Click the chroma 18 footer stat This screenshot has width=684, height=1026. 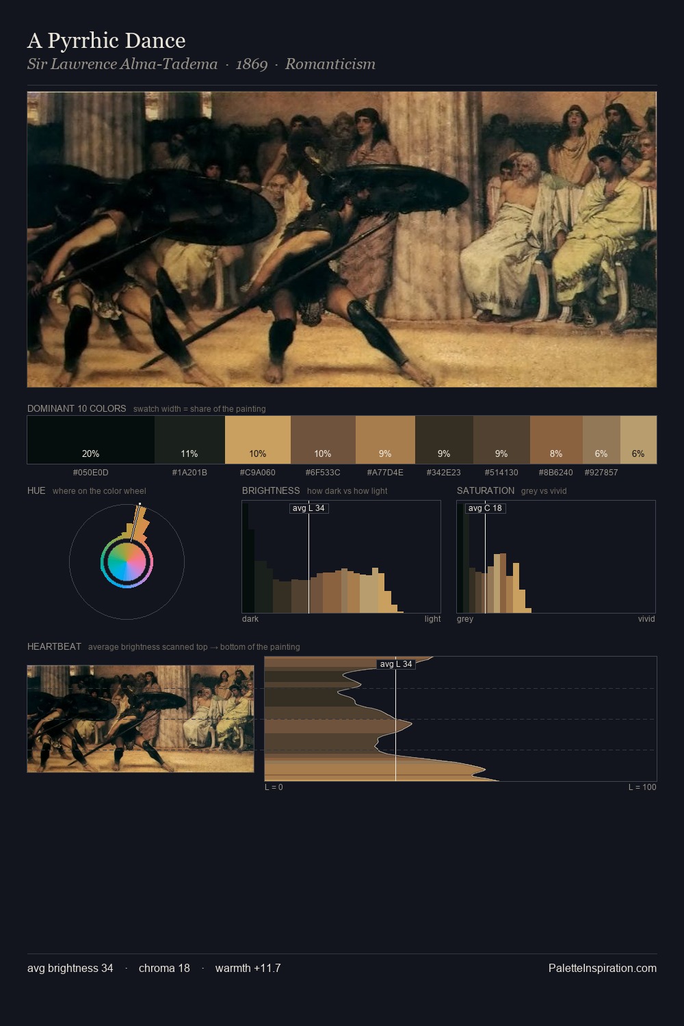164,968
